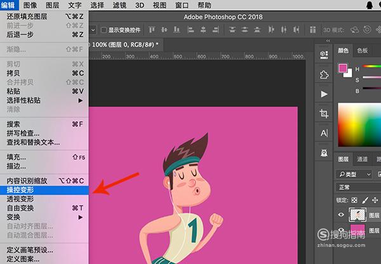Open the Character A| panel icon
This screenshot has width=381, height=264.
324,133
